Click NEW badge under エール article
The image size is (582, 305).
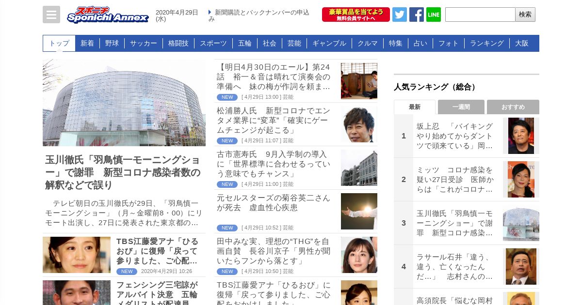(x=227, y=97)
